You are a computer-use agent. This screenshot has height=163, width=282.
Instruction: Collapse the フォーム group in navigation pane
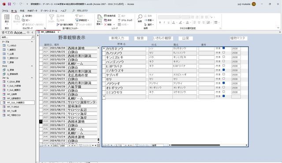(x=32, y=78)
